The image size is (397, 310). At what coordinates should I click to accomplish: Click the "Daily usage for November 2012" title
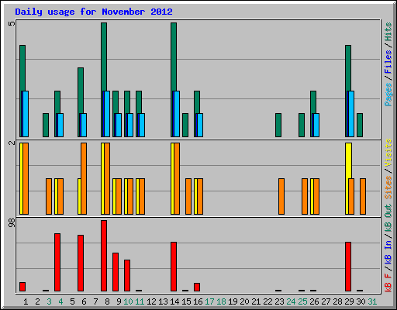94,12
